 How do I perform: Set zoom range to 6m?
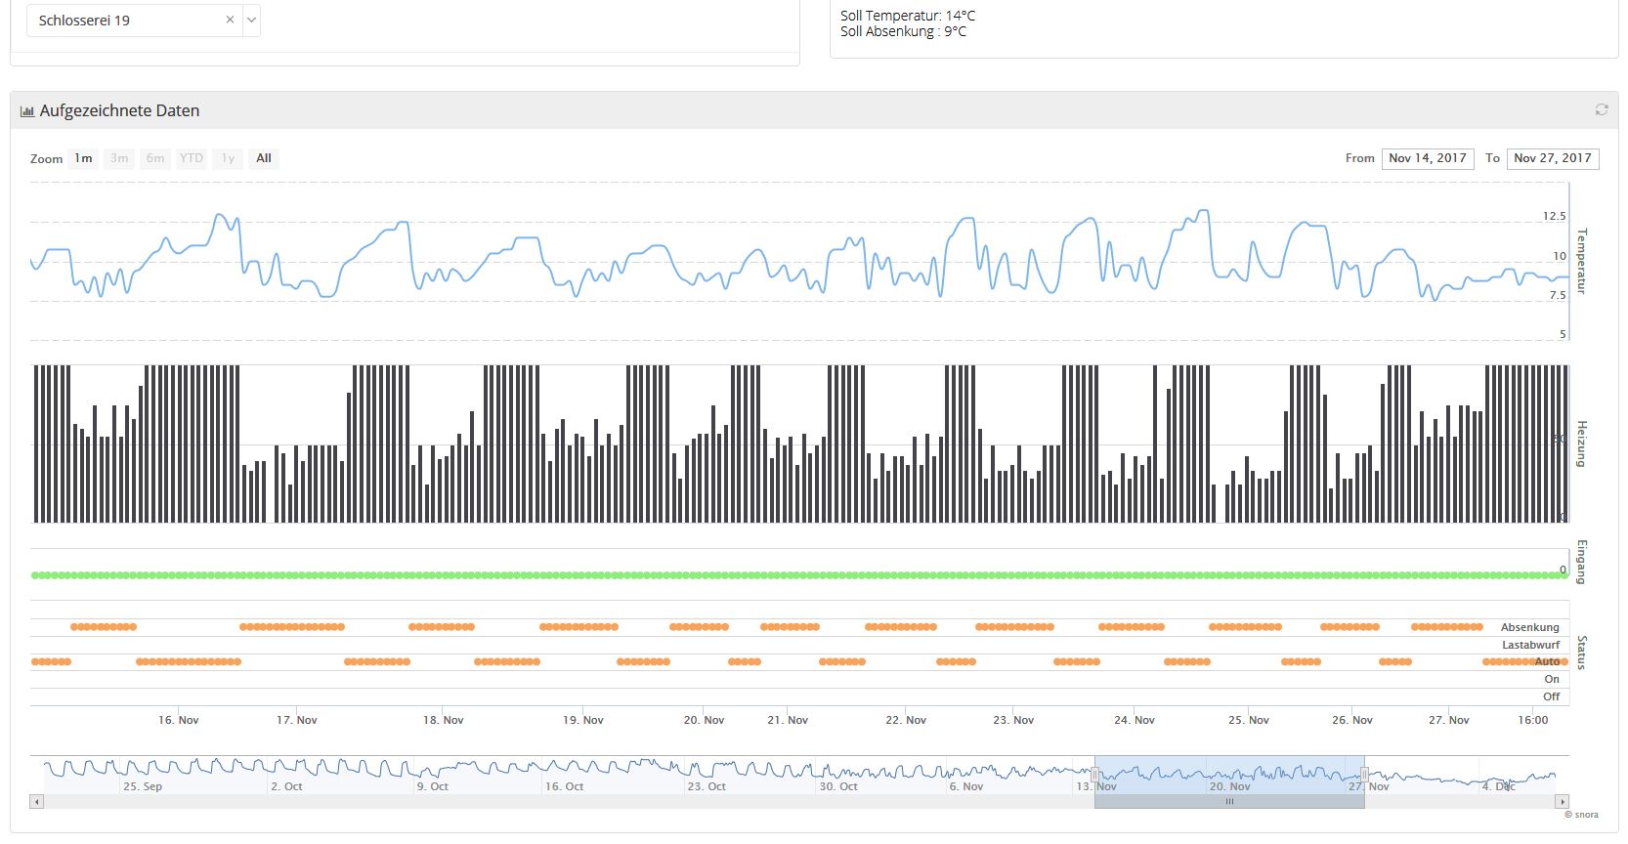click(x=155, y=158)
